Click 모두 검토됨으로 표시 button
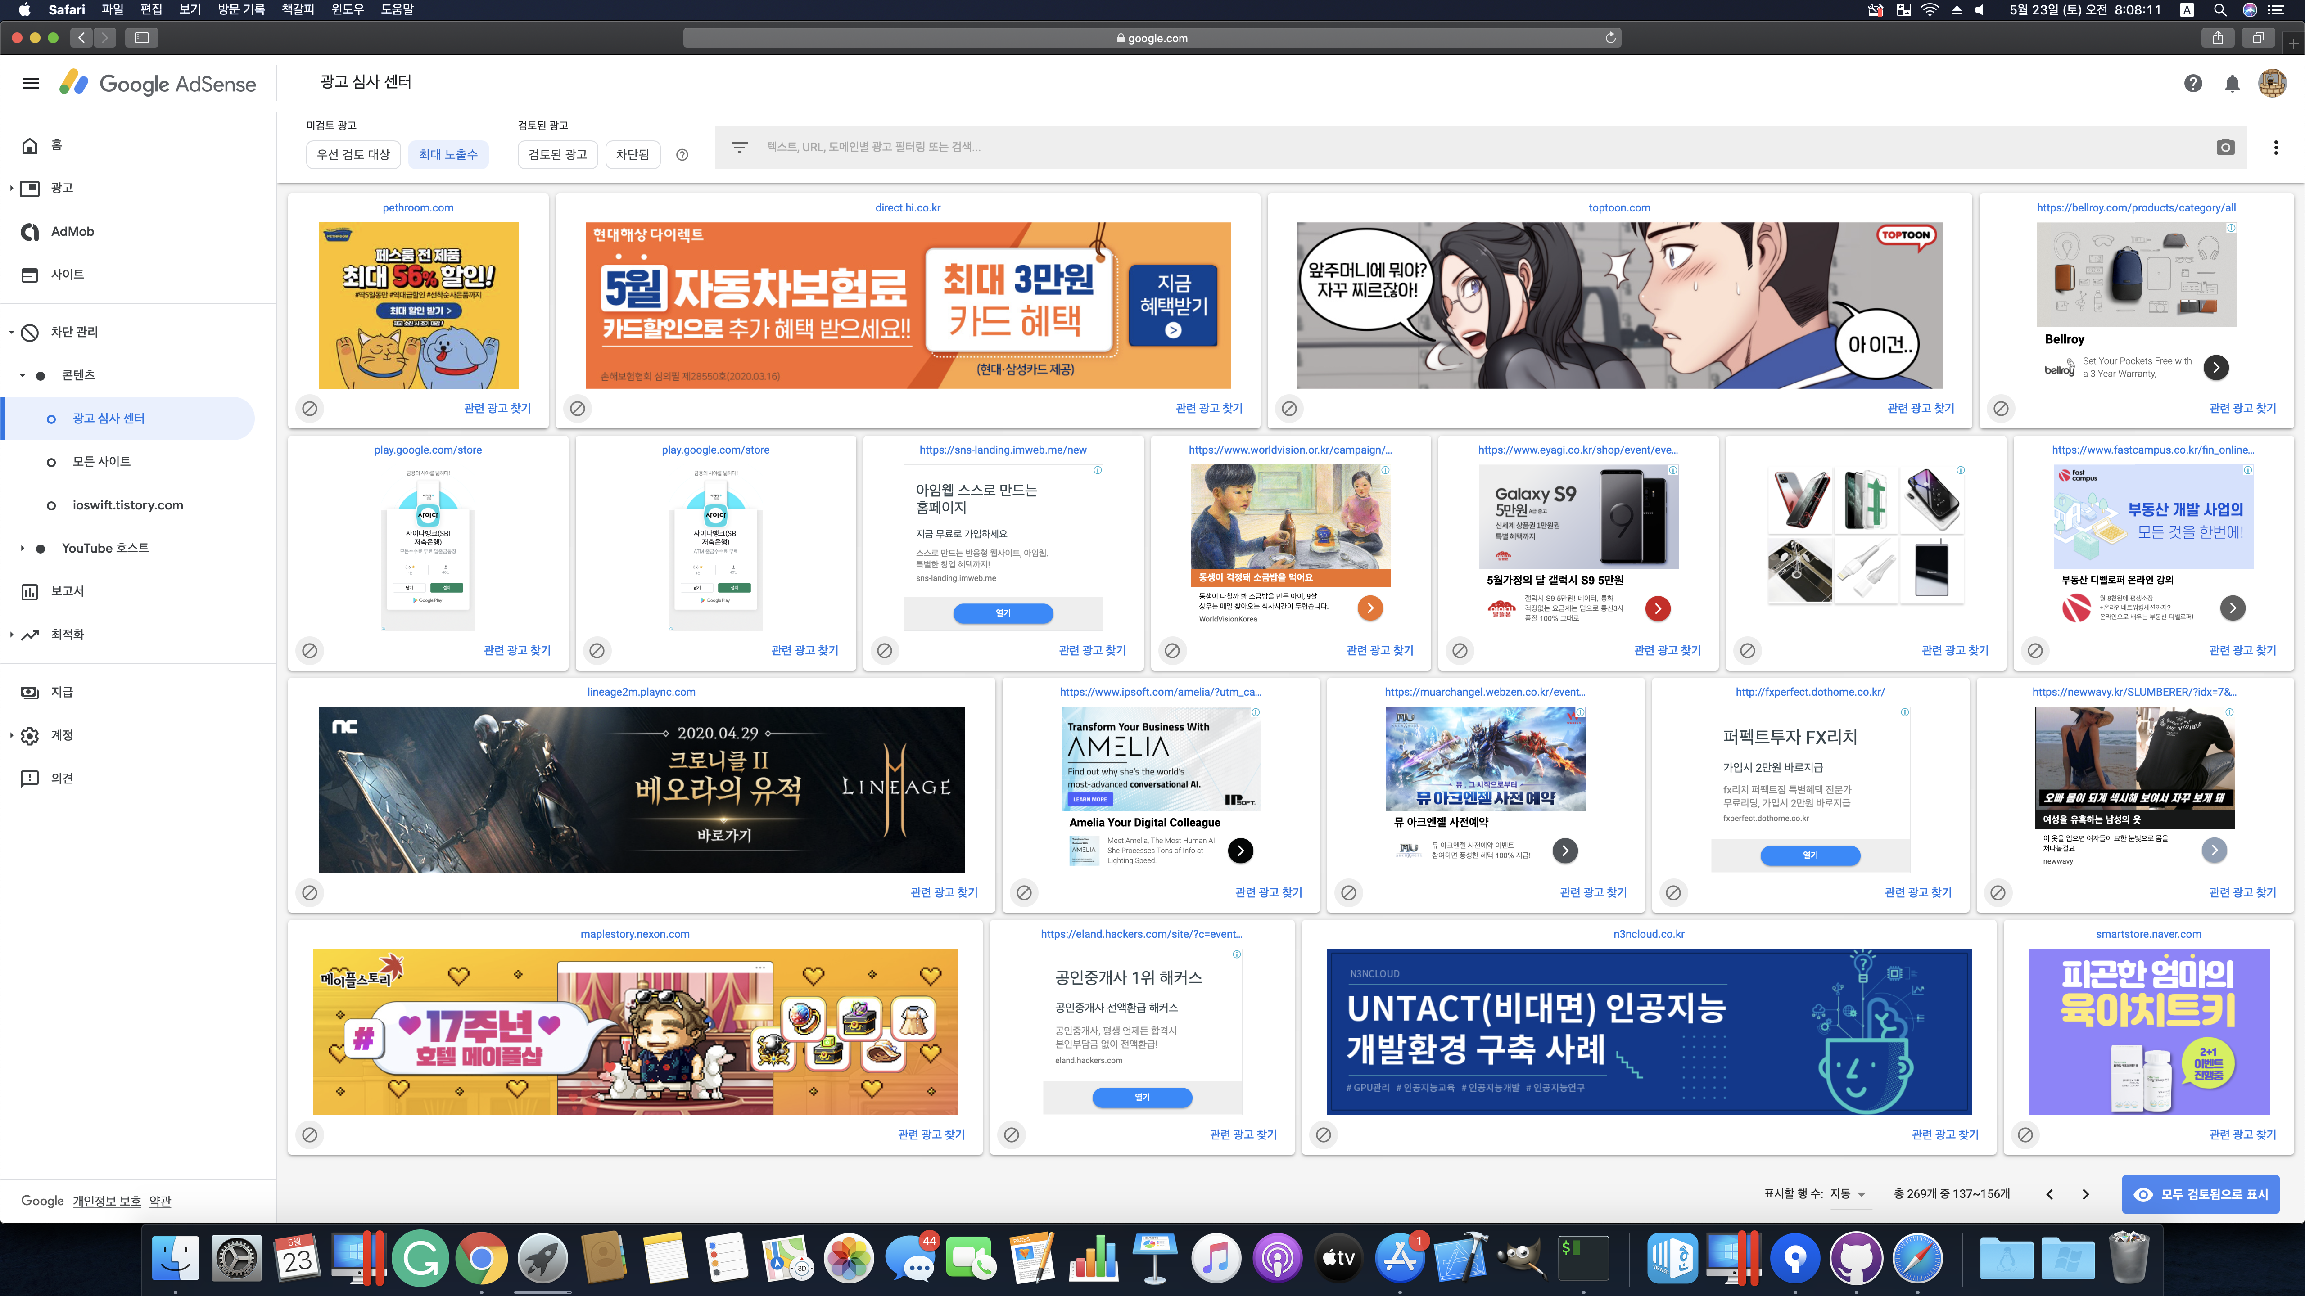Viewport: 2305px width, 1296px height. tap(2200, 1194)
